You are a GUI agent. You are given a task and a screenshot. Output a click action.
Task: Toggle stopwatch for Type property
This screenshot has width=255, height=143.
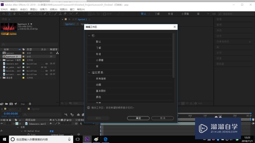pos(29,135)
